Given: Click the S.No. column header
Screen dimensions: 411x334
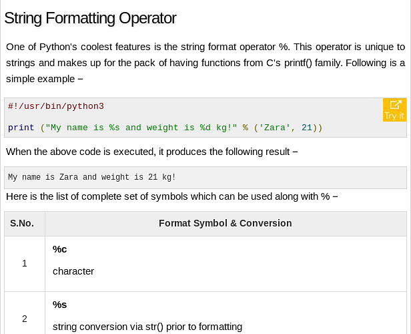Looking at the screenshot, I should (x=22, y=224).
